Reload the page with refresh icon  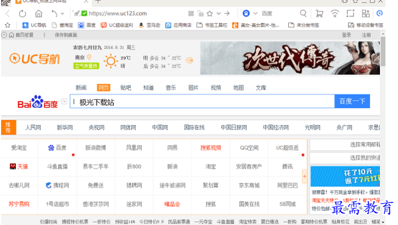click(x=22, y=14)
